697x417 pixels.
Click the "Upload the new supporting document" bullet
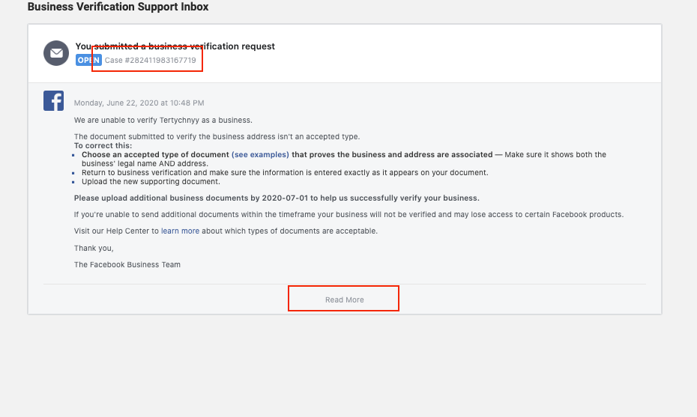(x=151, y=182)
